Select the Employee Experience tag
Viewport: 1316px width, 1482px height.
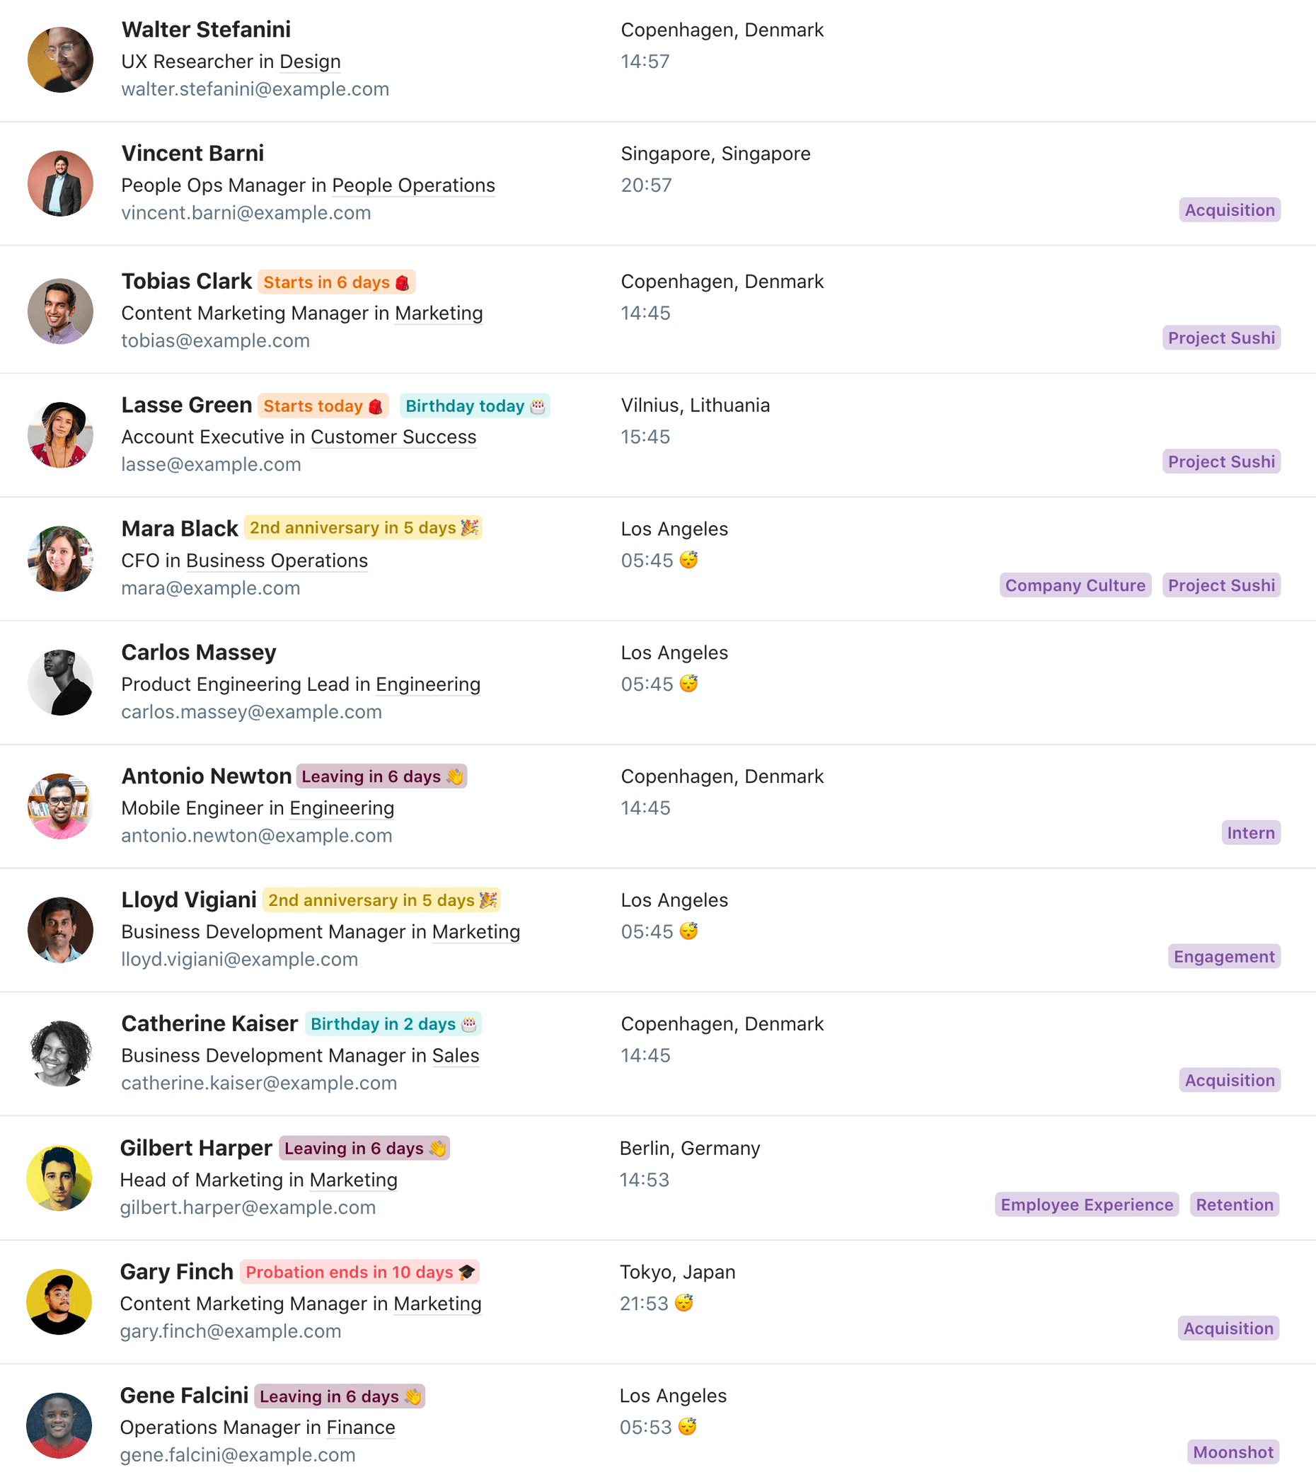tap(1086, 1205)
